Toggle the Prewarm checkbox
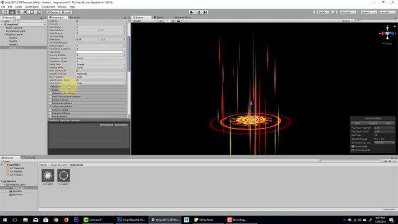398x224 pixels. pos(77,24)
